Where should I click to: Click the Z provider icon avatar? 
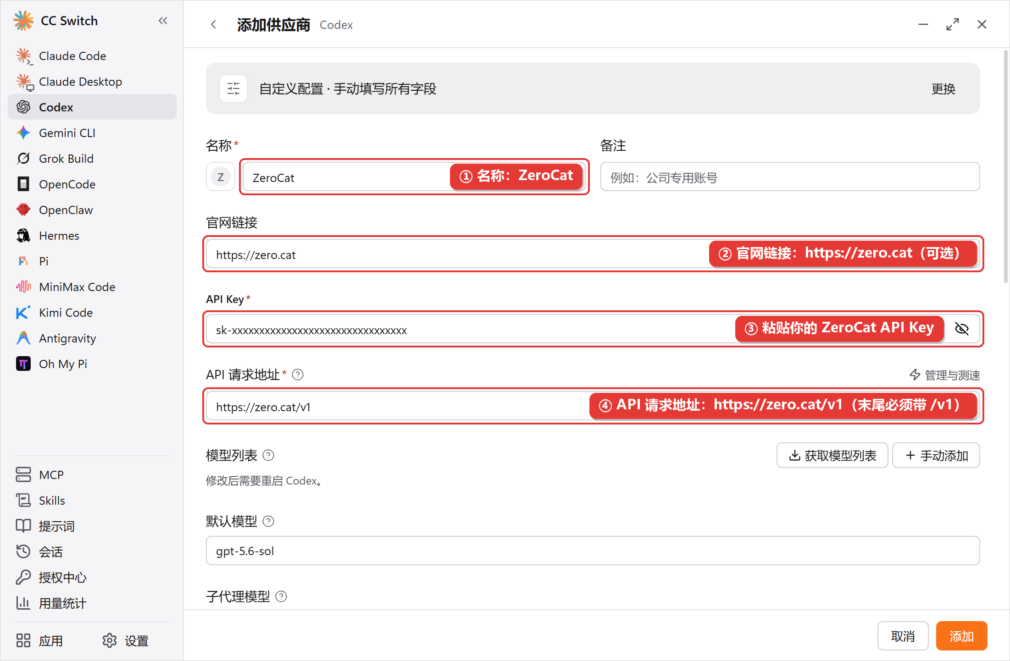221,177
